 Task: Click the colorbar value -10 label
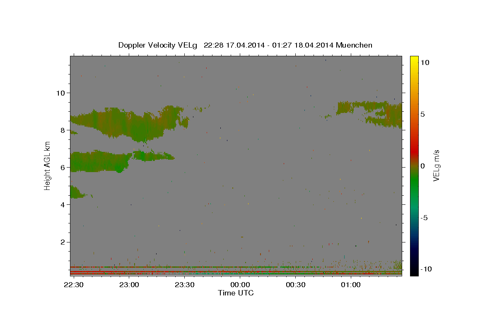pos(425,269)
